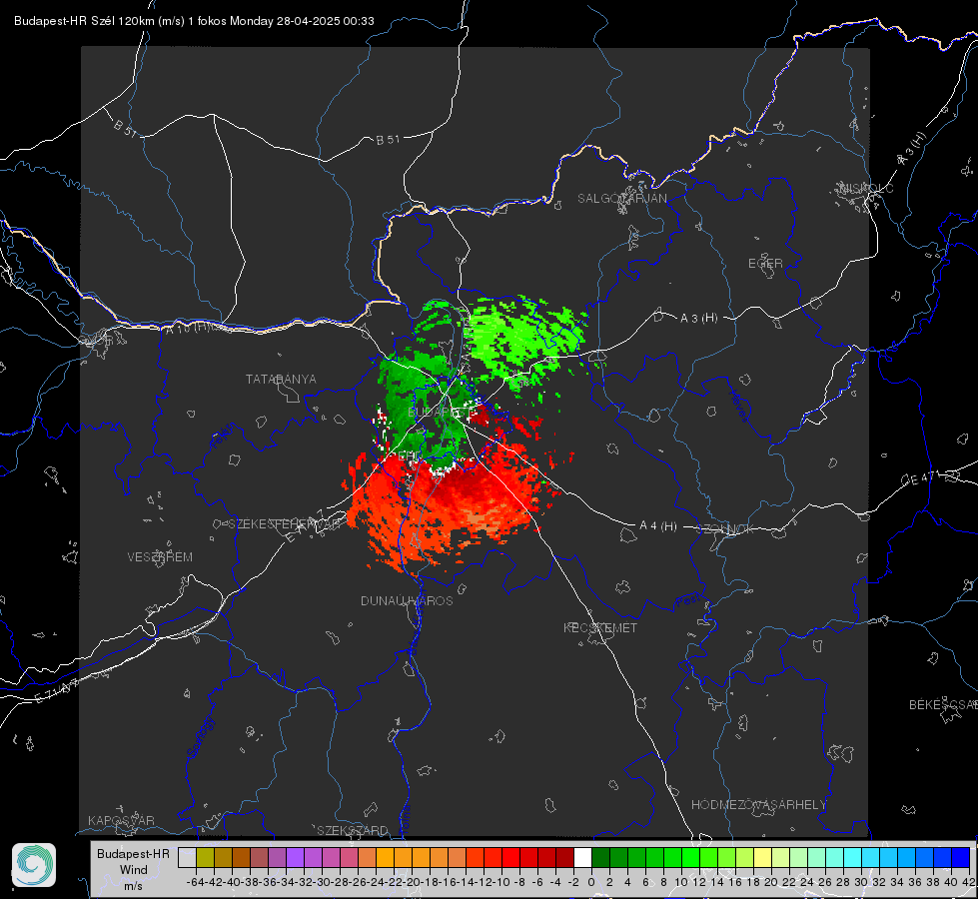Select the purple swatch between -34 and -32
Viewport: 978px width, 899px height.
click(295, 857)
